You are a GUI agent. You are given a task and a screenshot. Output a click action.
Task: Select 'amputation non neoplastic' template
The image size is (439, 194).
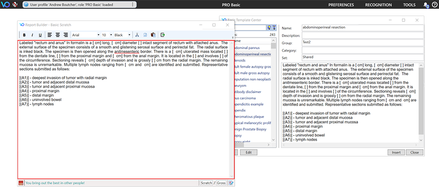click(253, 79)
